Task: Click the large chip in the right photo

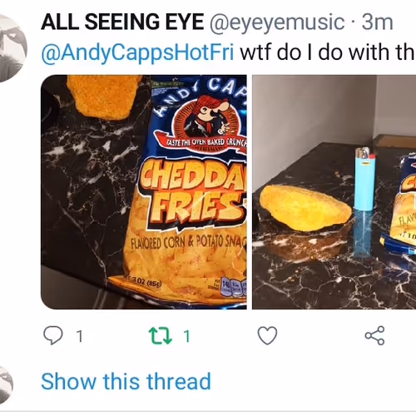Action: [x=306, y=207]
